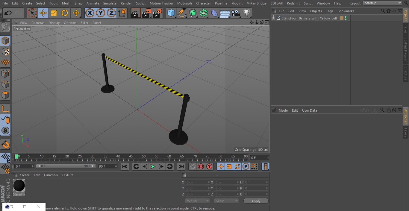Toggle viewport maximize icon
The height and width of the screenshot is (211, 409).
click(x=267, y=22)
